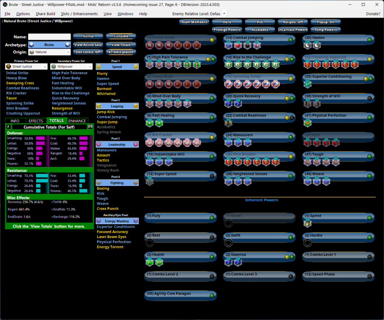Viewport: 384px width, 320px height.
Task: Click the Sprint power enhancement icon
Action: 307,224
